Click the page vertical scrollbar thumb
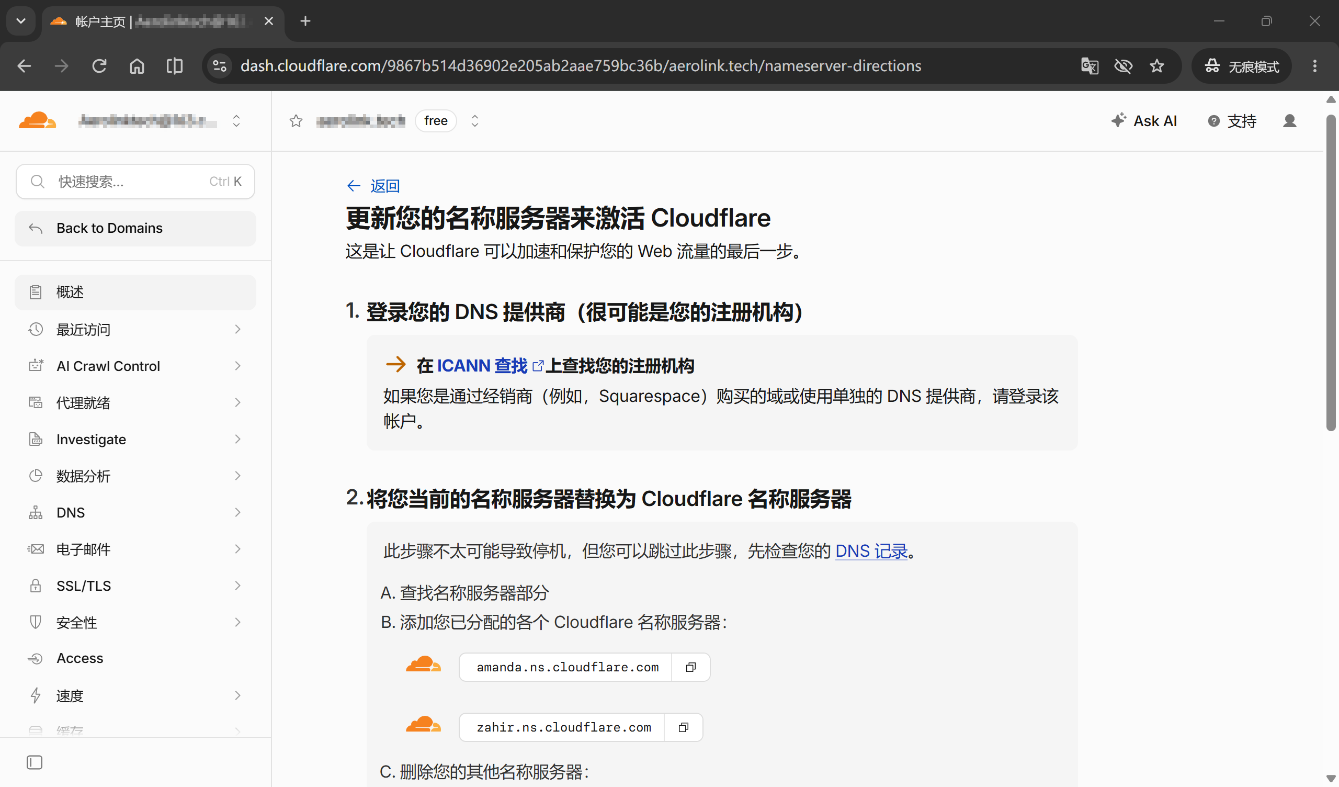This screenshot has height=787, width=1339. tap(1331, 272)
